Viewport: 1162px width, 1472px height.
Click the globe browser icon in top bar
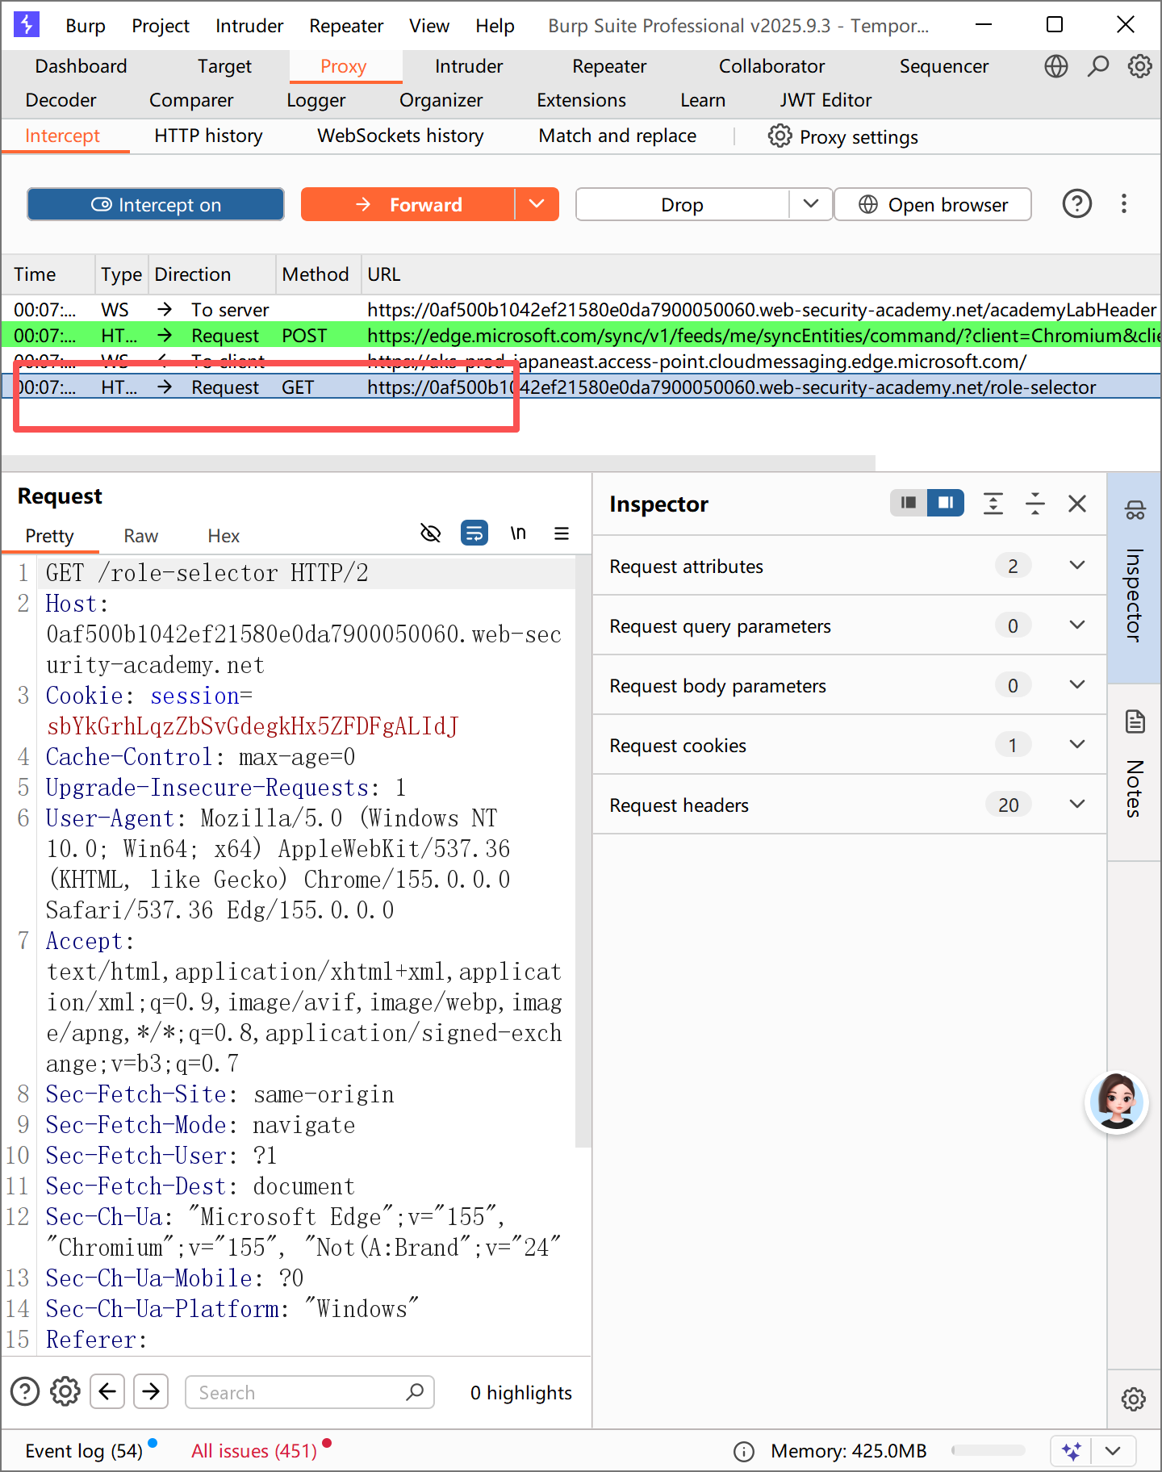(x=1055, y=66)
